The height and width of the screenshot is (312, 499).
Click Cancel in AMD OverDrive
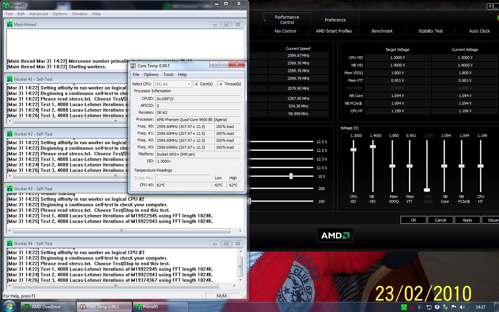[440, 220]
